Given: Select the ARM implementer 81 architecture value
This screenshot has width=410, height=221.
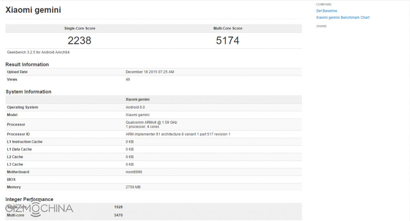Looking at the screenshot, I should [178, 134].
